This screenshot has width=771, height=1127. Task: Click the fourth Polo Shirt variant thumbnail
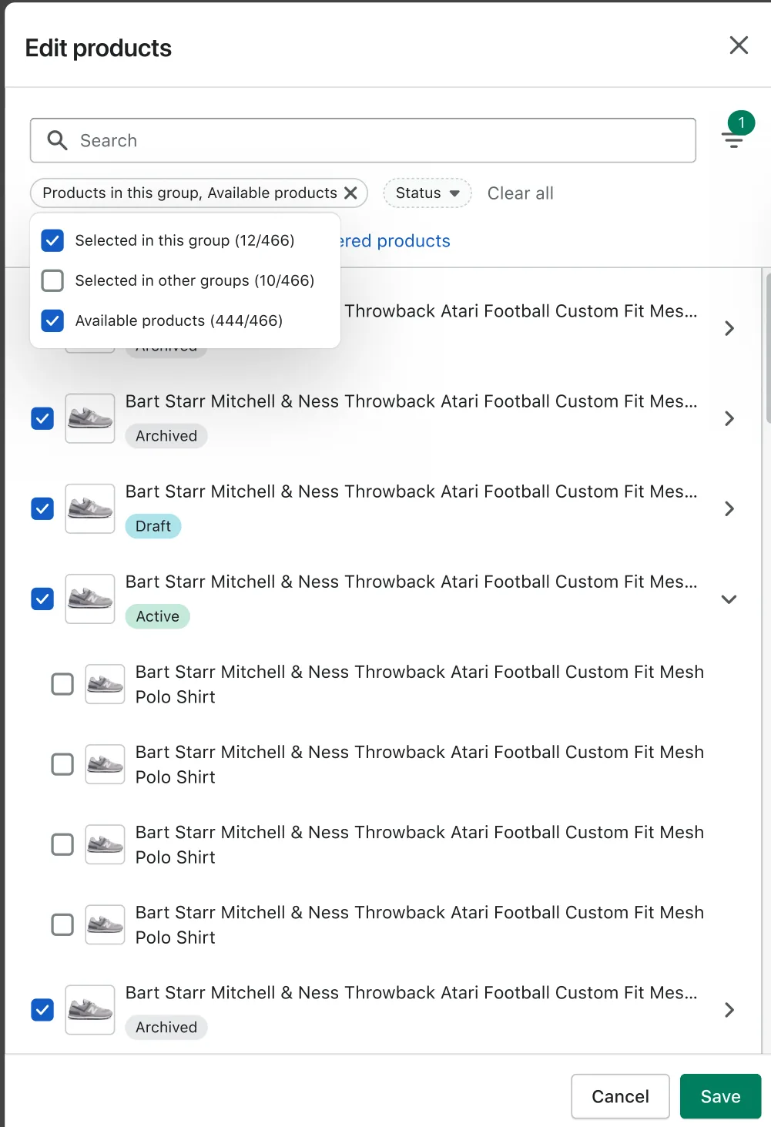pyautogui.click(x=105, y=924)
